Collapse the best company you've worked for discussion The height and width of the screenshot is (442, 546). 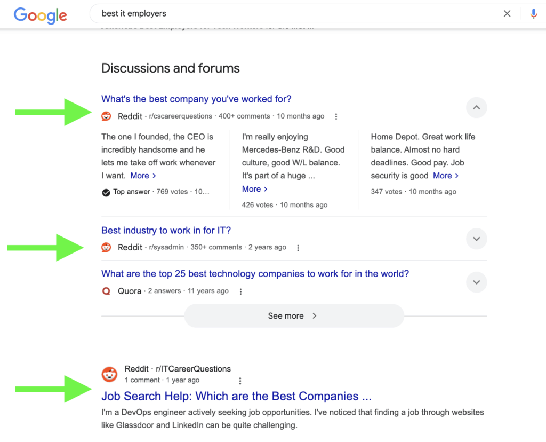click(476, 108)
